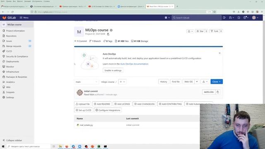Open the GitLab Menu
Viewport: 265px width, 149px height.
click(24, 17)
